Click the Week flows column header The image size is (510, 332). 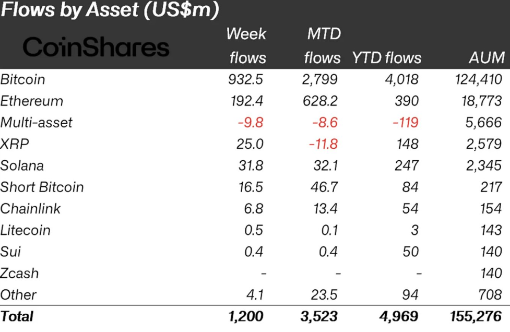click(247, 46)
